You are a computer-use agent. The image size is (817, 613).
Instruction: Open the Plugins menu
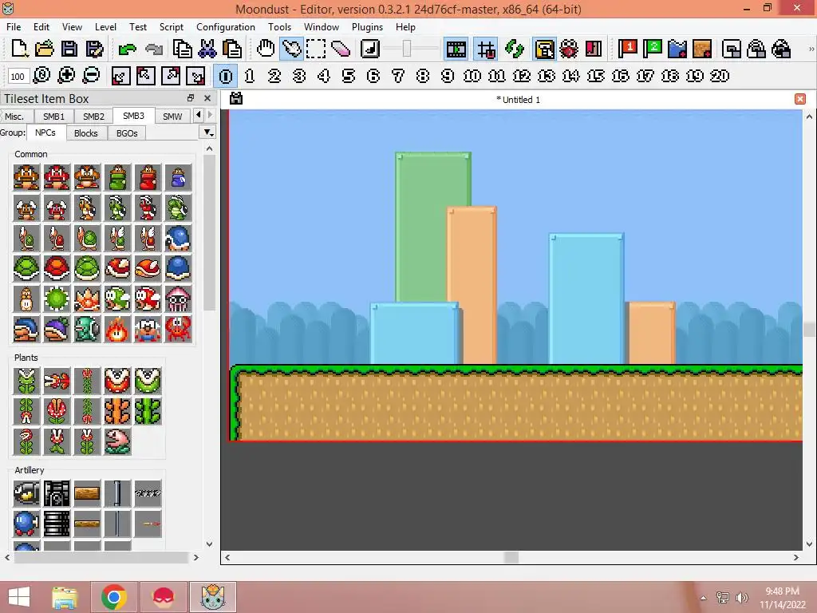tap(367, 27)
